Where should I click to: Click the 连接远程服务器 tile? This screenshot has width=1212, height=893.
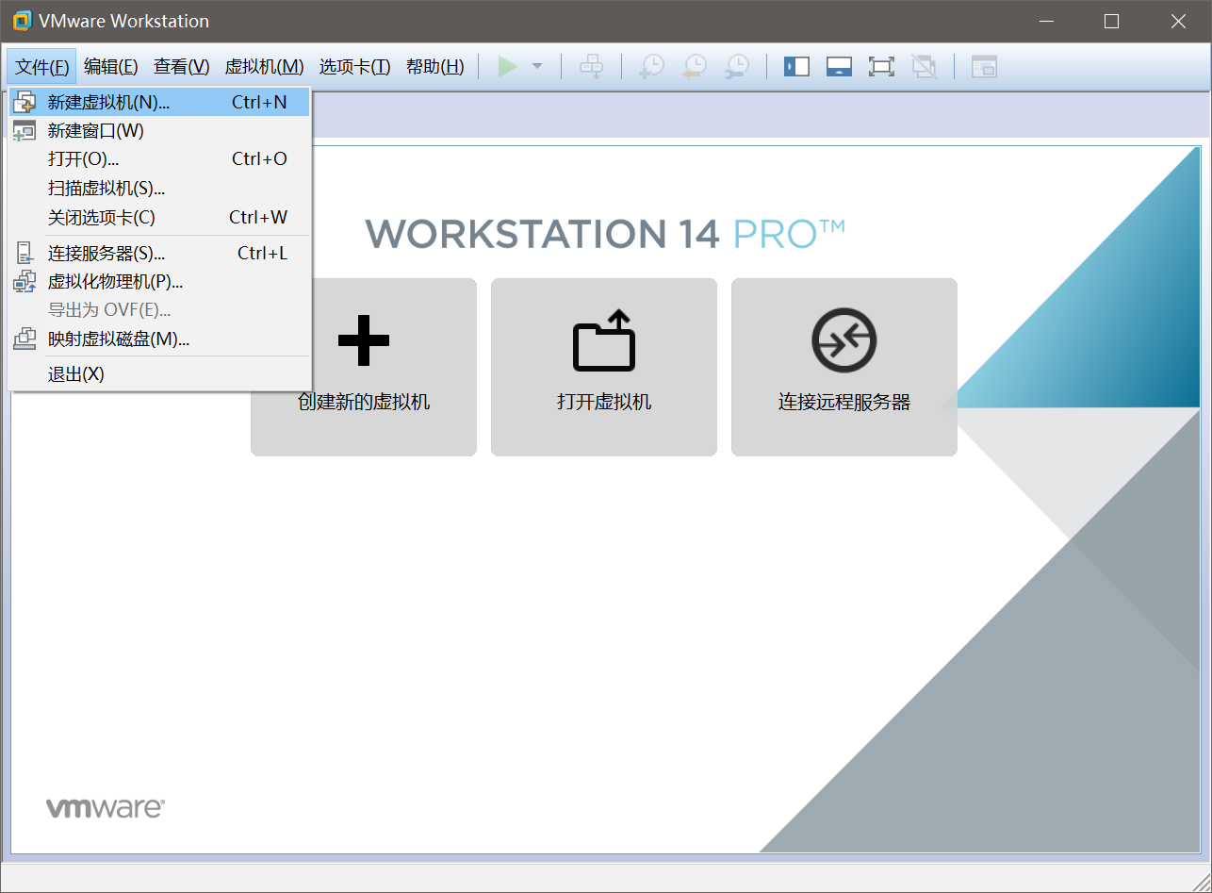(844, 367)
